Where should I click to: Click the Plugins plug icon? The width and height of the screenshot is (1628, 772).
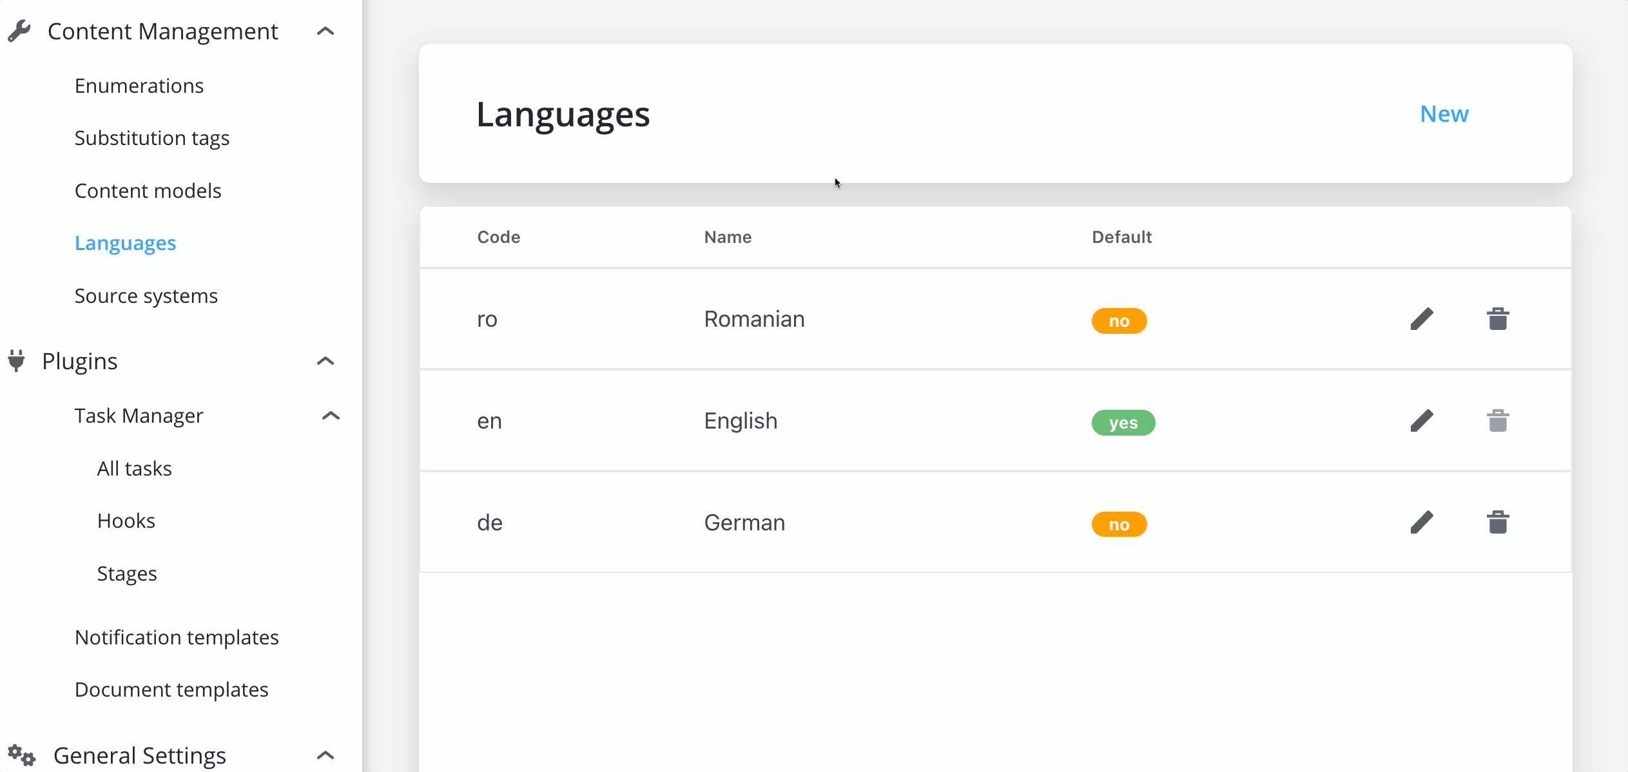tap(17, 361)
